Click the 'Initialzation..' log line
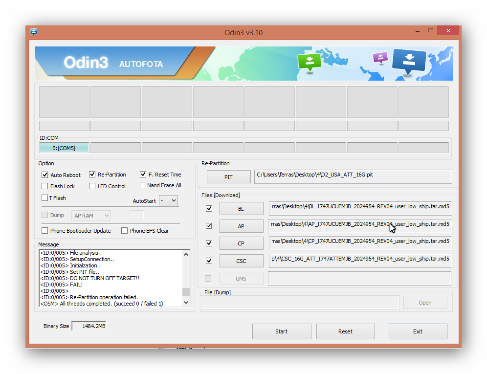Image resolution: width=487 pixels, height=374 pixels. click(x=70, y=265)
